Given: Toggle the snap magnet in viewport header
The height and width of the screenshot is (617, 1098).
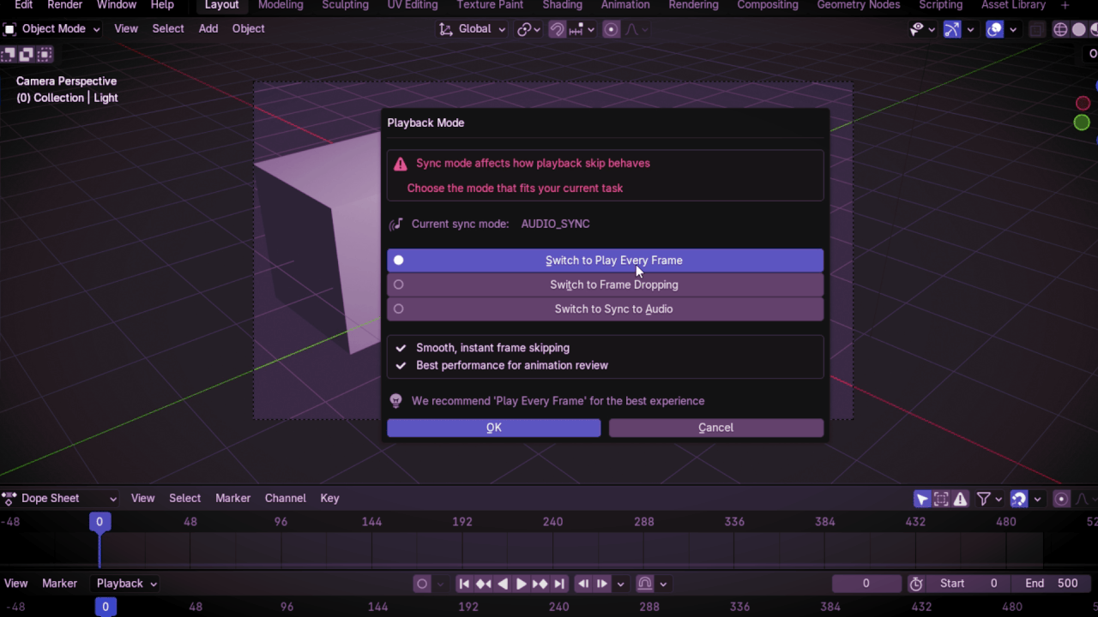Looking at the screenshot, I should tap(558, 29).
